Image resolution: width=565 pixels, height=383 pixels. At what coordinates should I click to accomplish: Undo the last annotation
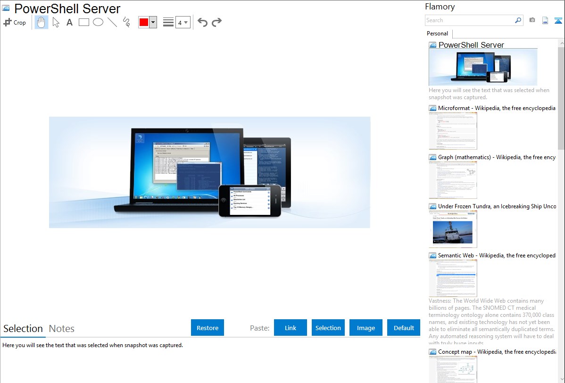tap(202, 22)
